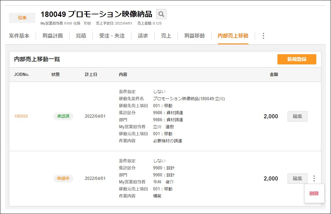Click My営業担当者 0100 佐藤 和樹 text

tap(66, 23)
